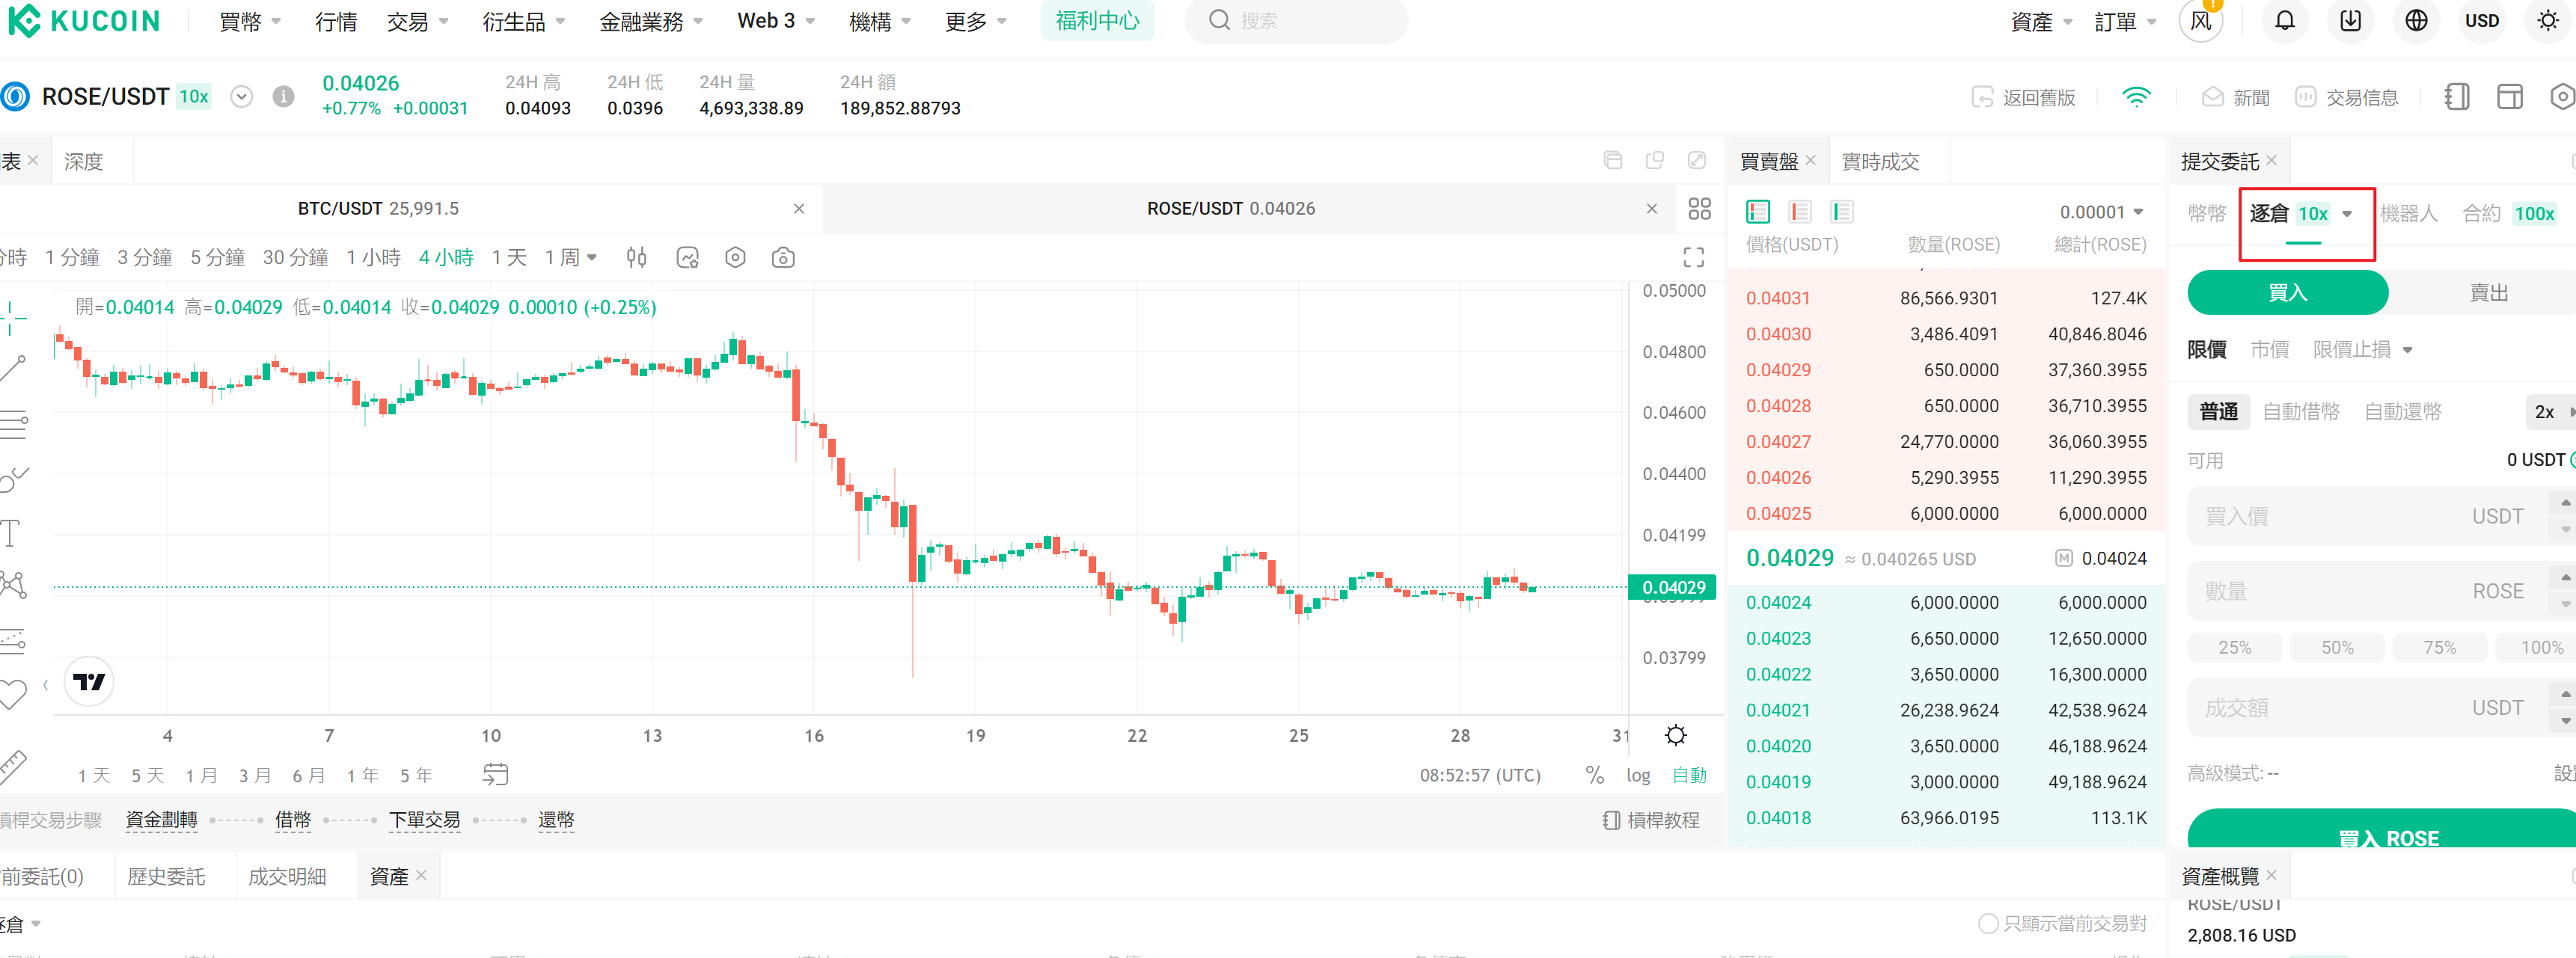Open chart settings hexagon icon

pyautogui.click(x=735, y=258)
